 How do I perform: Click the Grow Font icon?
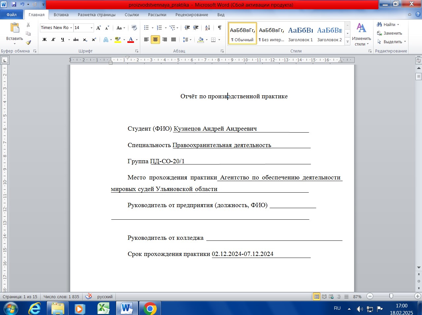[x=98, y=28]
